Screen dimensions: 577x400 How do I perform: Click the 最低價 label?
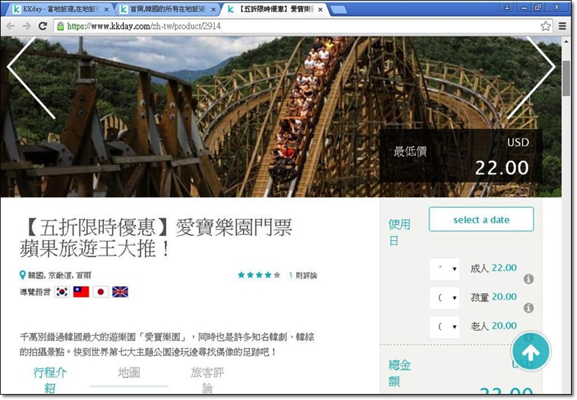pyautogui.click(x=410, y=151)
